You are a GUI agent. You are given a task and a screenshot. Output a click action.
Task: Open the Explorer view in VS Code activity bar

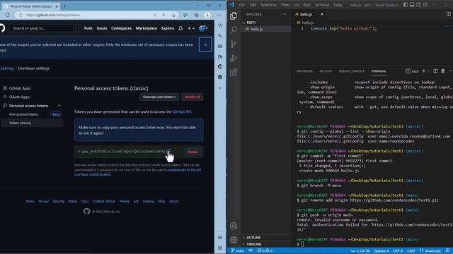coord(234,16)
